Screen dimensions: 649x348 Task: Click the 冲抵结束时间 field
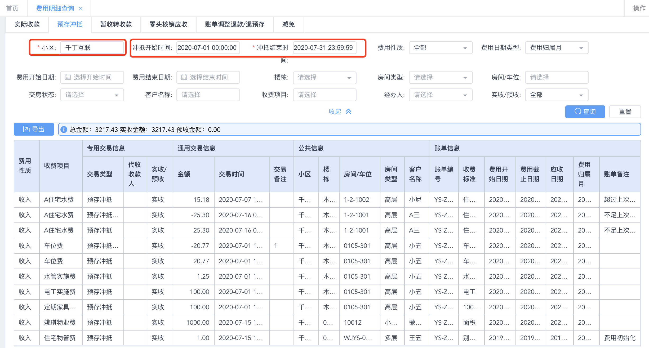coord(324,48)
